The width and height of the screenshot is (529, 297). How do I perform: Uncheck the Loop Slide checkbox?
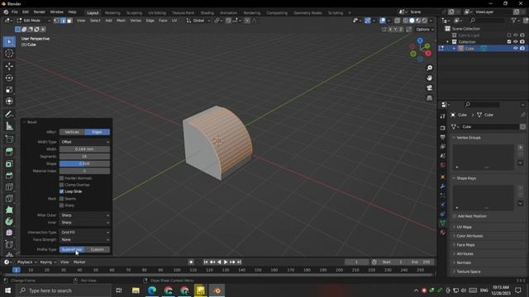61,191
